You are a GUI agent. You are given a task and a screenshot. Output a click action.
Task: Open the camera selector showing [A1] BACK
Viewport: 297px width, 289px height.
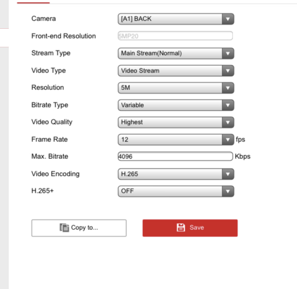(176, 19)
